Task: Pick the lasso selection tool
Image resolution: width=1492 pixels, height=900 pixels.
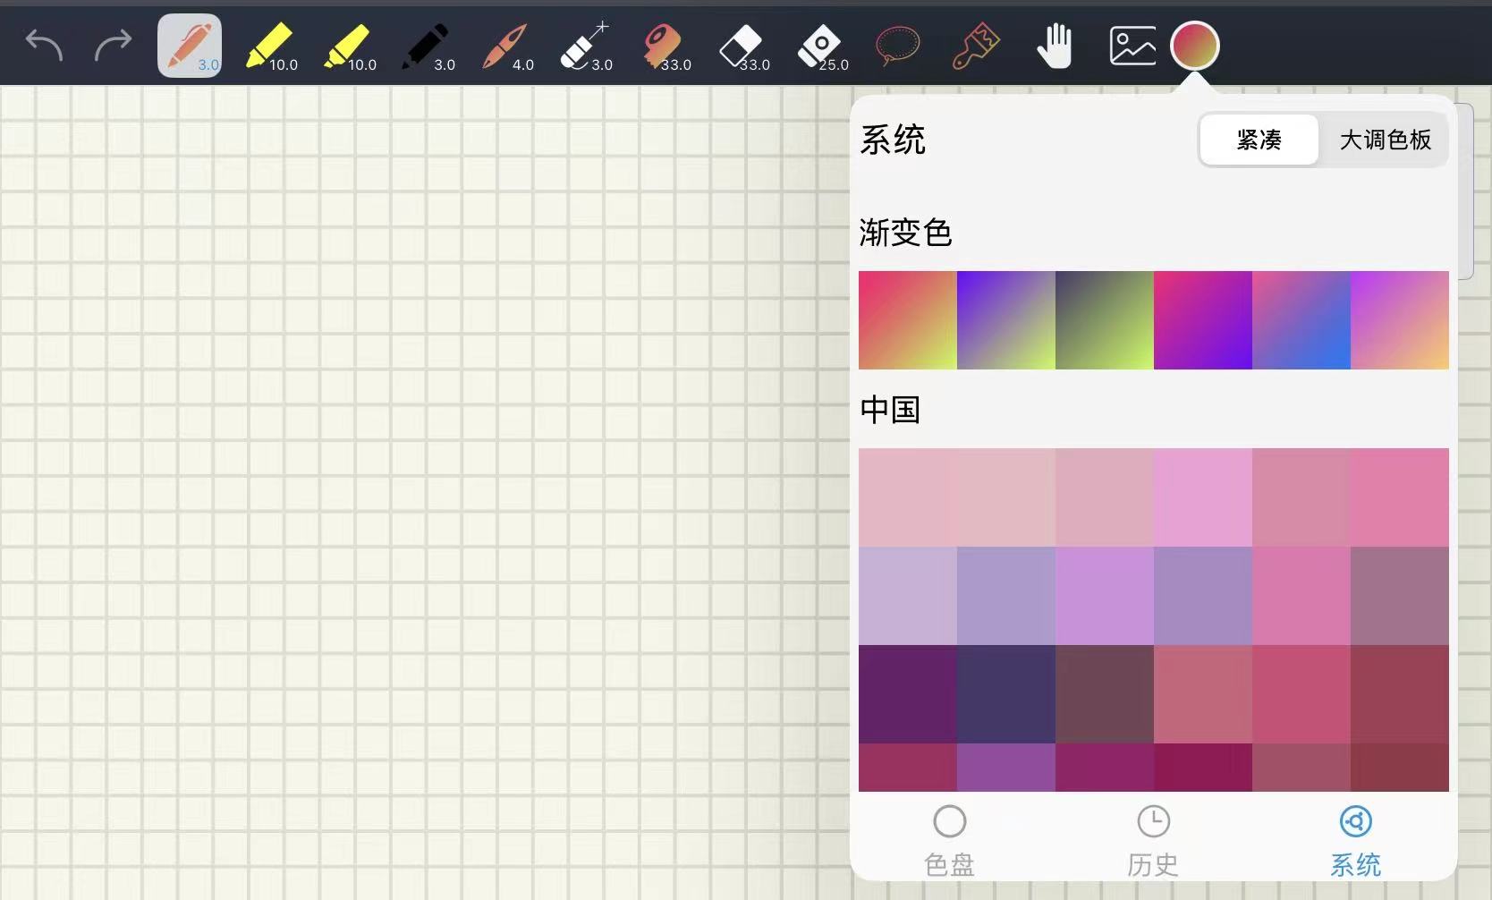Action: (x=897, y=45)
